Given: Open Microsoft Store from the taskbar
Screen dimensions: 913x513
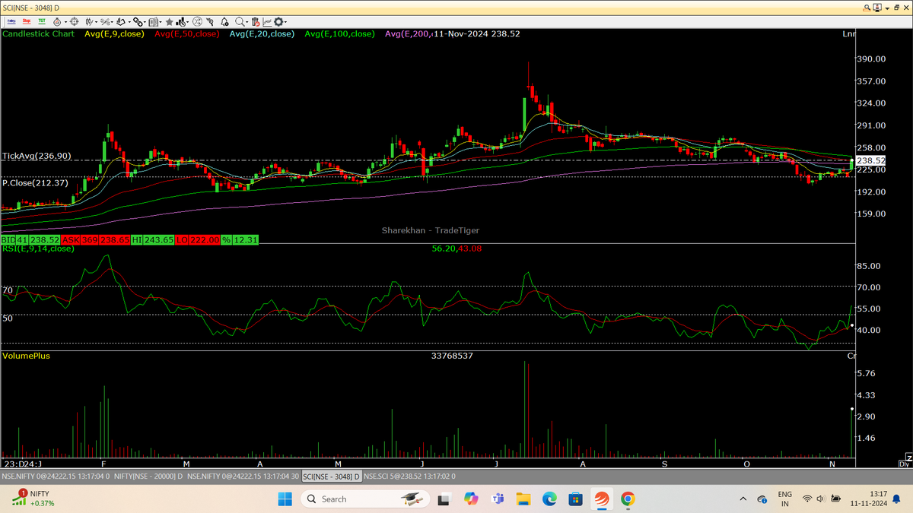Looking at the screenshot, I should pyautogui.click(x=576, y=499).
